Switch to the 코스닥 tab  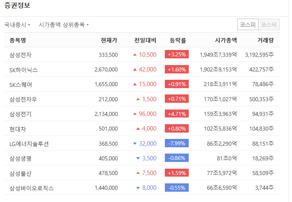click(x=269, y=25)
